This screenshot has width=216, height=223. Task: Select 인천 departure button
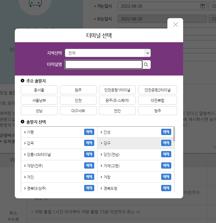coord(78,100)
